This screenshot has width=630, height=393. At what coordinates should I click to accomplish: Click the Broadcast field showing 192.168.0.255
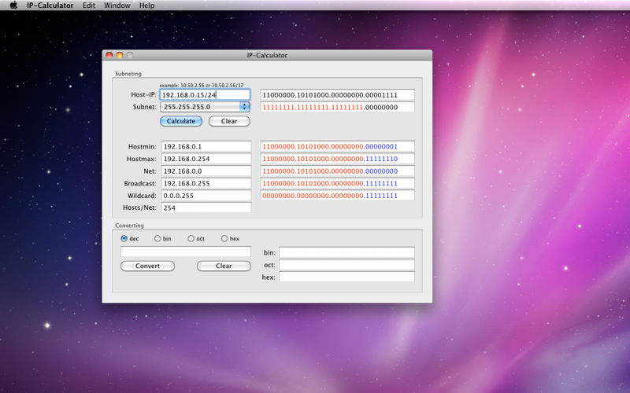(206, 183)
